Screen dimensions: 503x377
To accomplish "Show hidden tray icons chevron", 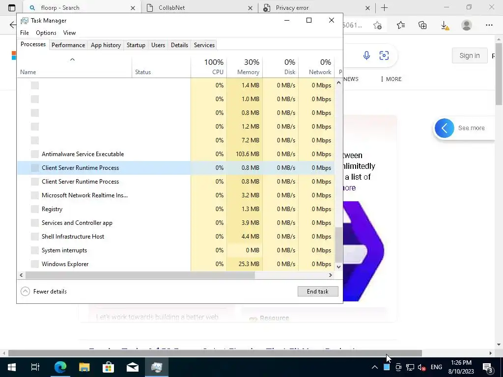I will tap(374, 367).
